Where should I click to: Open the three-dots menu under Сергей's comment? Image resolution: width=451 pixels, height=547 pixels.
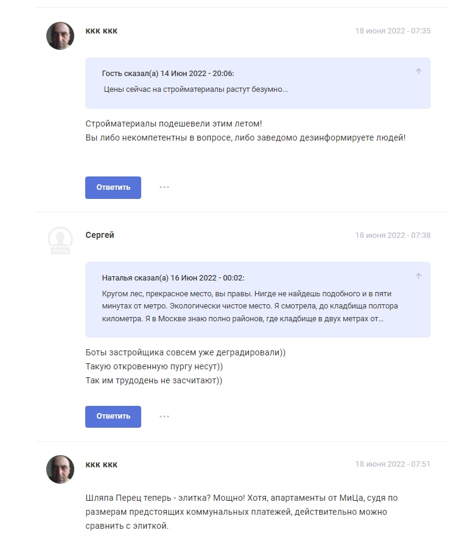point(164,417)
